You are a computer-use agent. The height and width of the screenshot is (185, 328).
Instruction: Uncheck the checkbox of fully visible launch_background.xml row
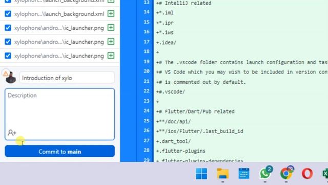[8, 14]
